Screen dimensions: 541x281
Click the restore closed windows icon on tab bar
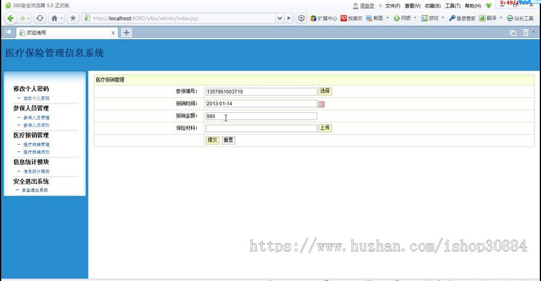pyautogui.click(x=513, y=33)
